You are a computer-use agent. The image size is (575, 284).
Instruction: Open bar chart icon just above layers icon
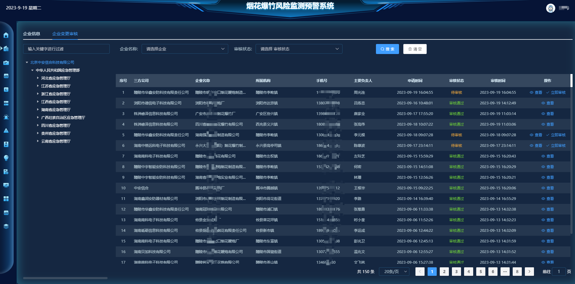point(6,213)
